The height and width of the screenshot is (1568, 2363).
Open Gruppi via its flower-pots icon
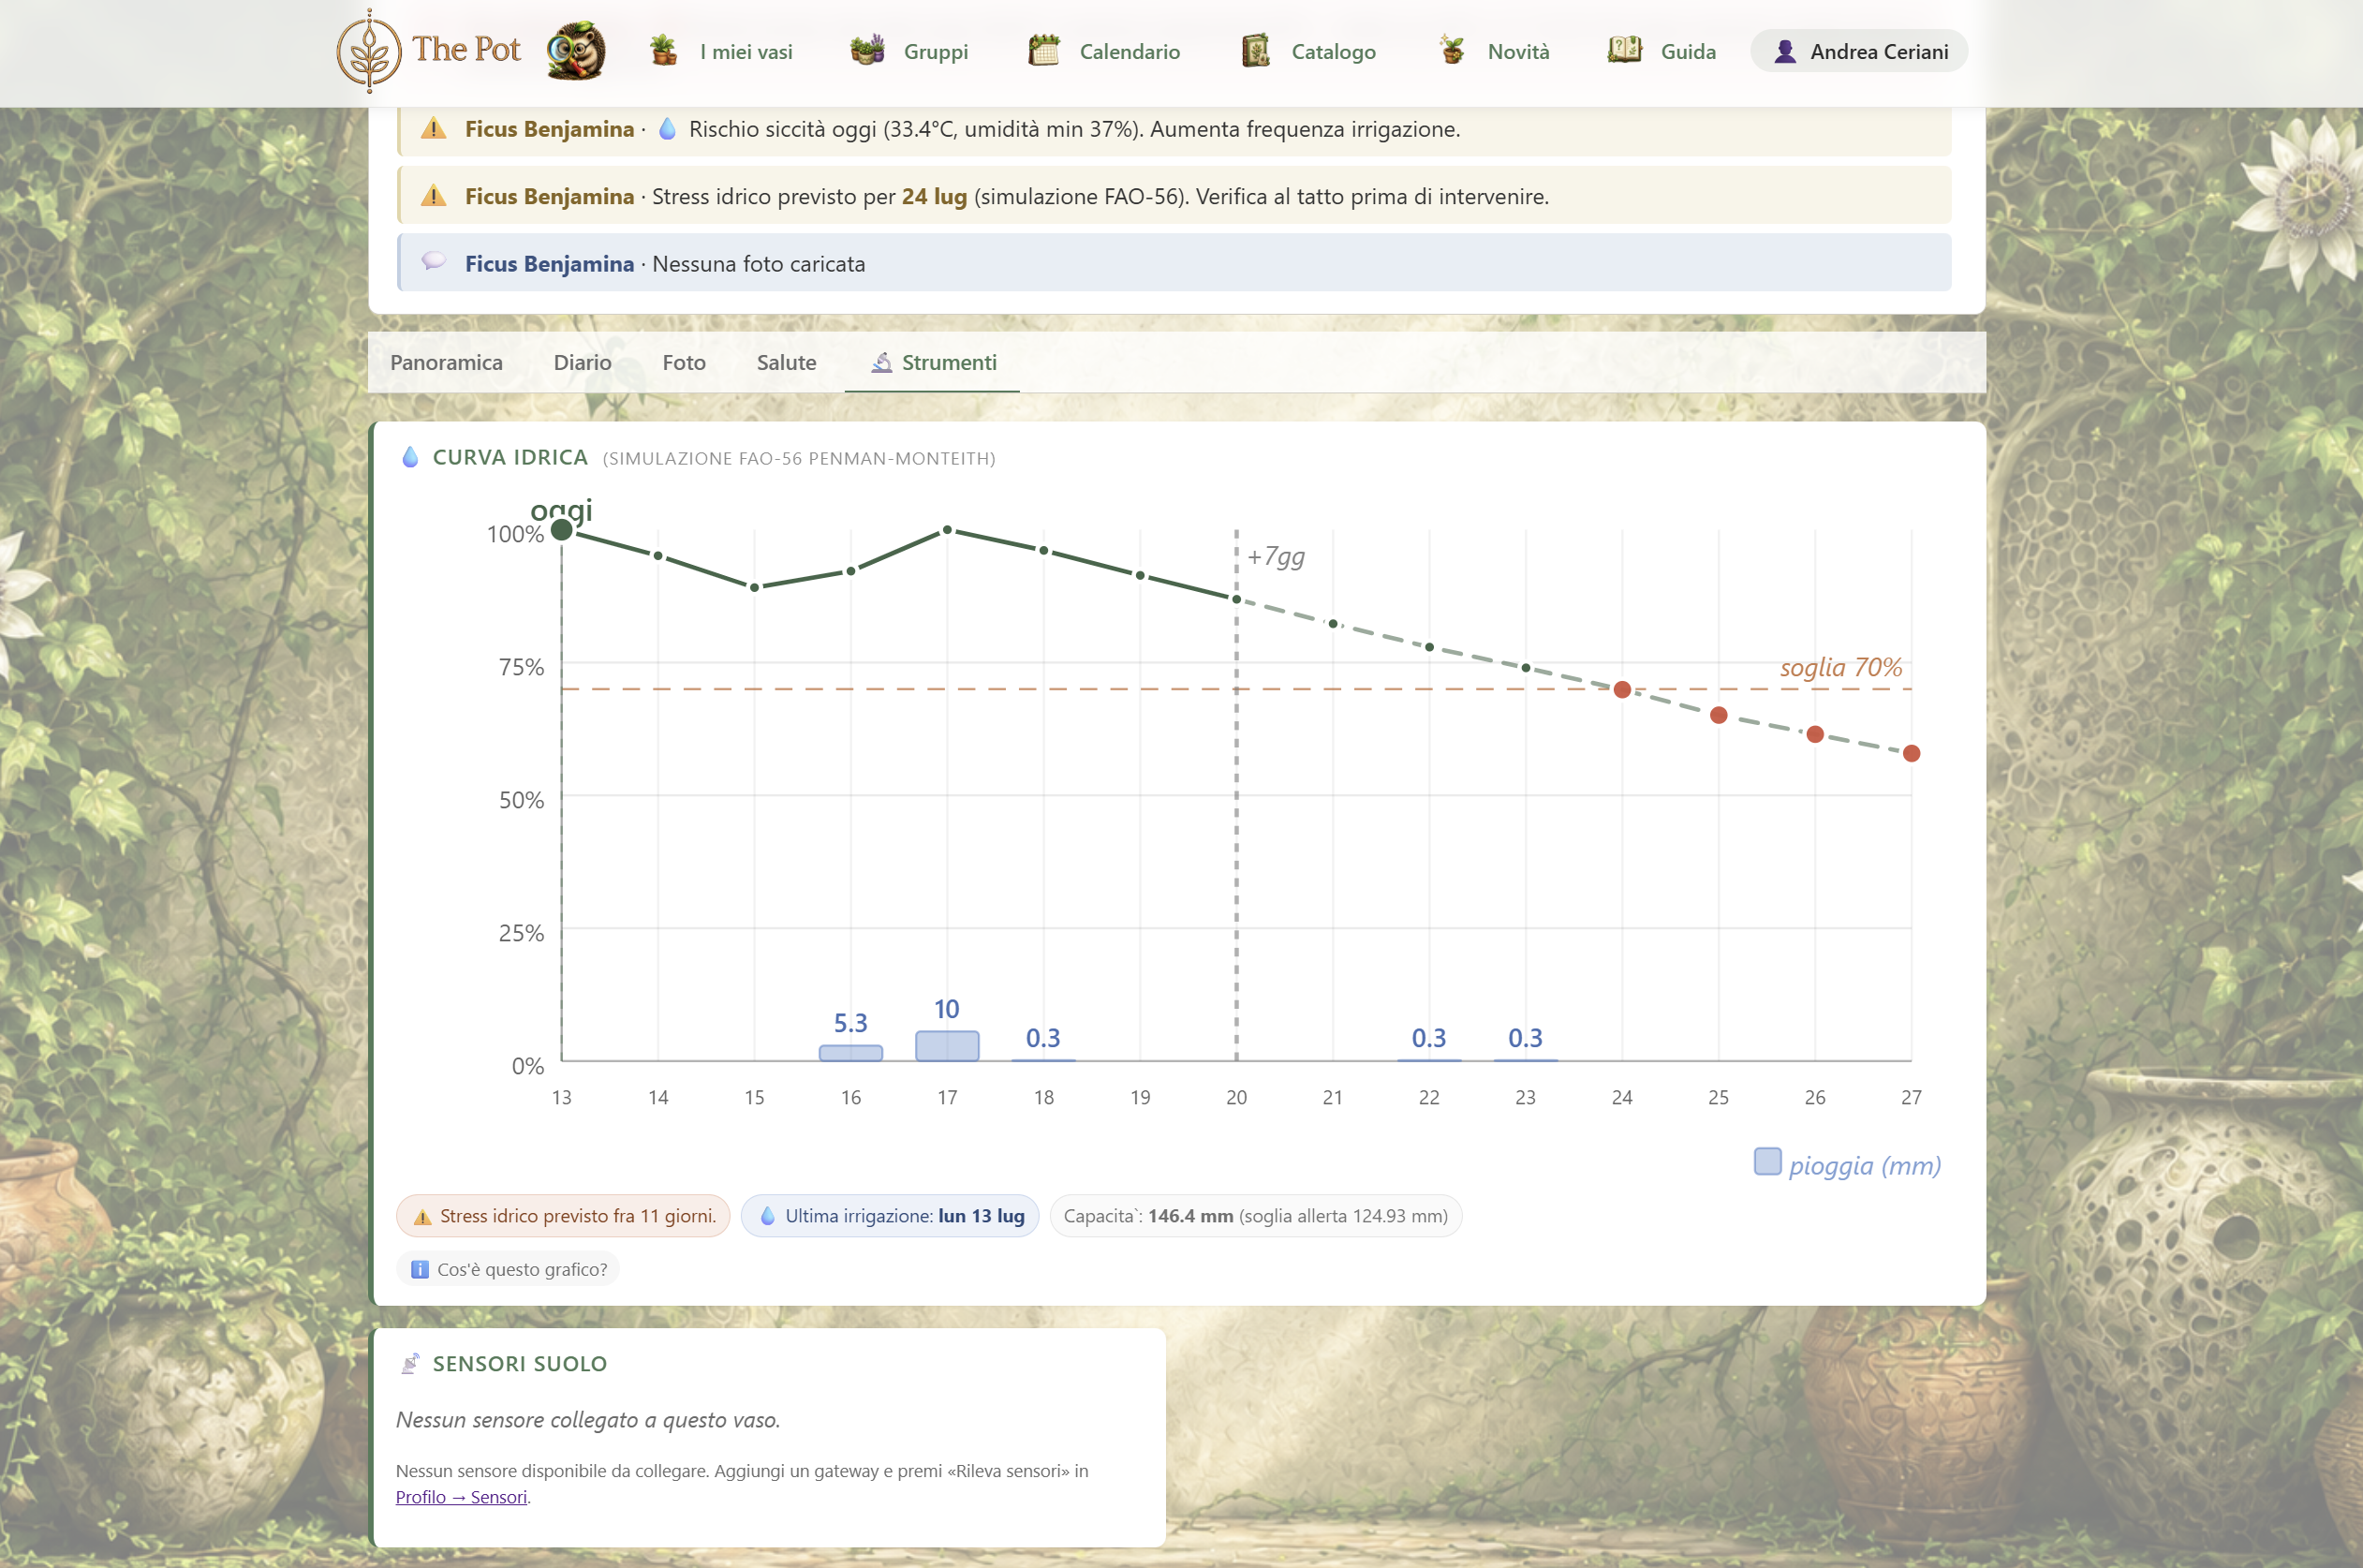coord(867,51)
